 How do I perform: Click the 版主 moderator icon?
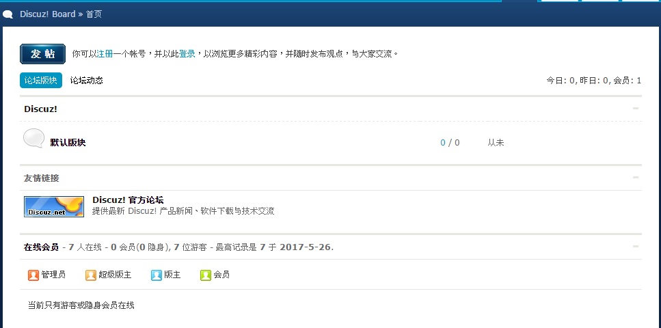(157, 275)
